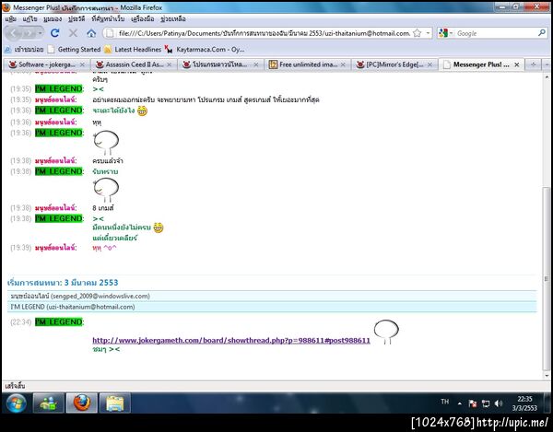The width and height of the screenshot is (553, 432).
Task: Click the network tray icon
Action: (x=486, y=403)
